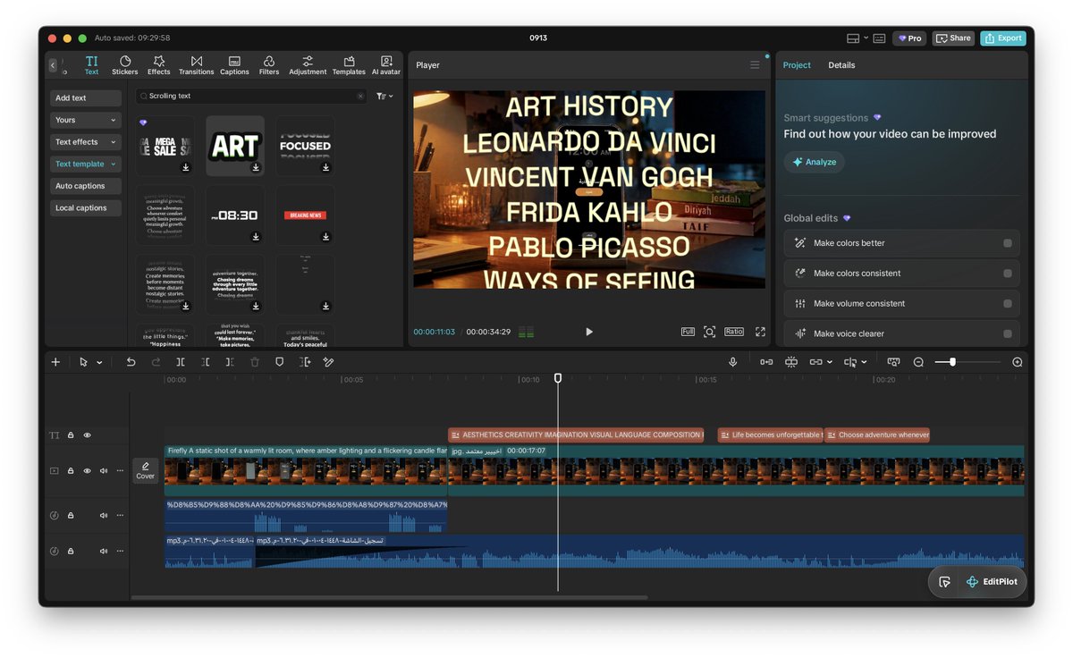The height and width of the screenshot is (658, 1073).
Task: Open the selection tool mode dropdown arrow
Action: click(x=99, y=363)
